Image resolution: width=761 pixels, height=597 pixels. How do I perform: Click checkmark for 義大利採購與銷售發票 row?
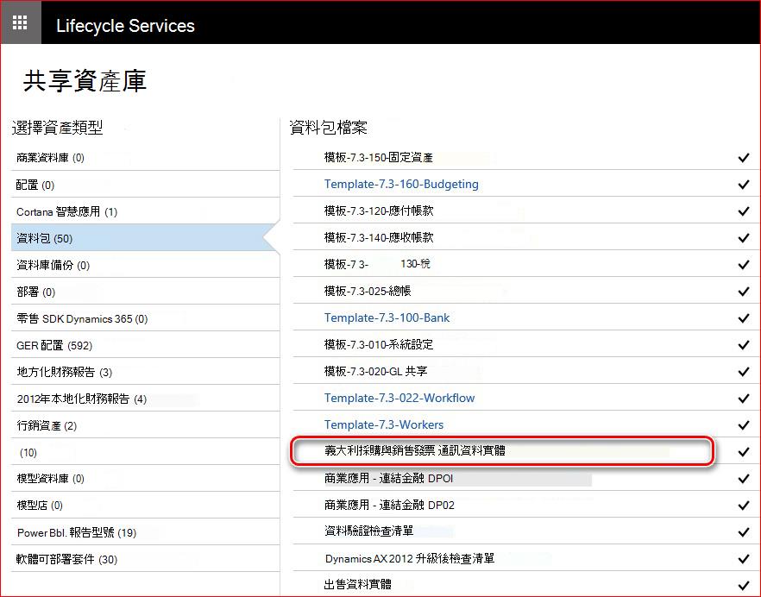pos(743,451)
